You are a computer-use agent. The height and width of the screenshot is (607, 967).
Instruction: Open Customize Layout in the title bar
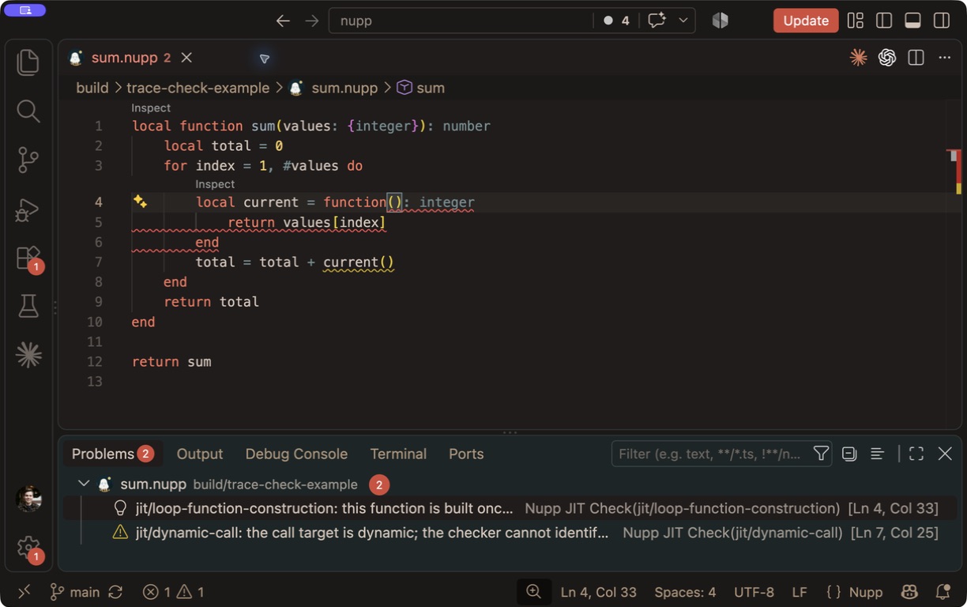pos(856,21)
